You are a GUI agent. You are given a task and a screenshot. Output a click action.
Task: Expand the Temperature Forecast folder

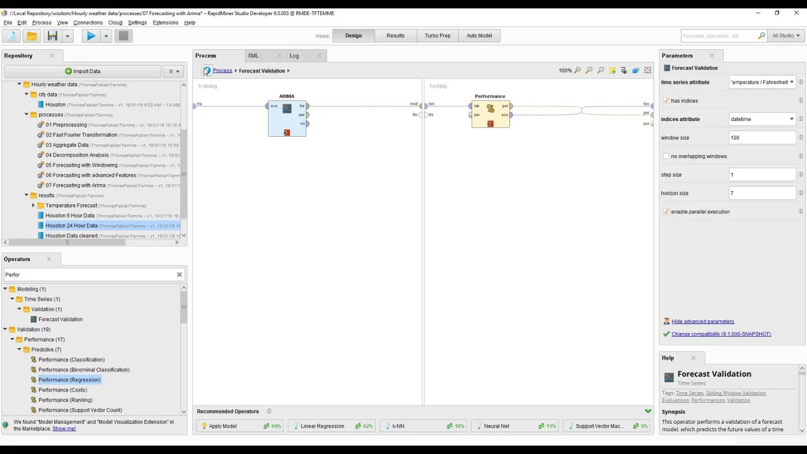33,206
